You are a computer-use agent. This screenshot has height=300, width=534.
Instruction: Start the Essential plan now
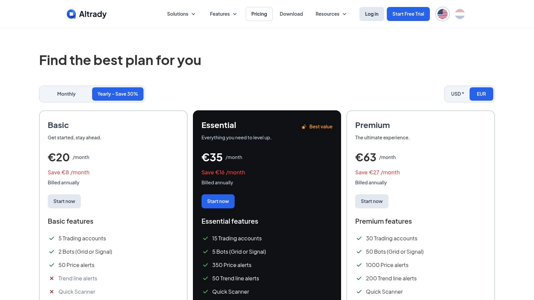(x=218, y=201)
